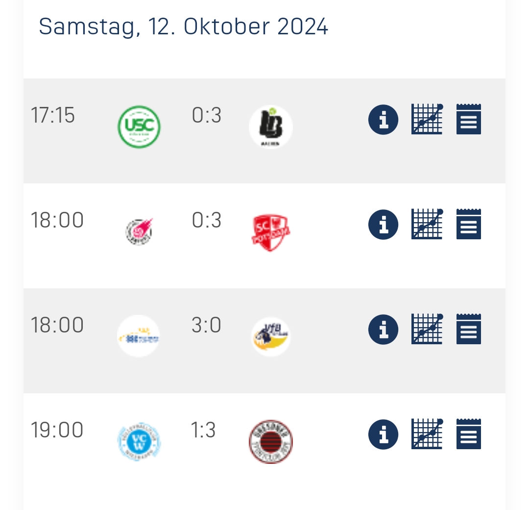529x510 pixels.
Task: View statistics chart for SC Potsdam match
Action: [x=427, y=224]
